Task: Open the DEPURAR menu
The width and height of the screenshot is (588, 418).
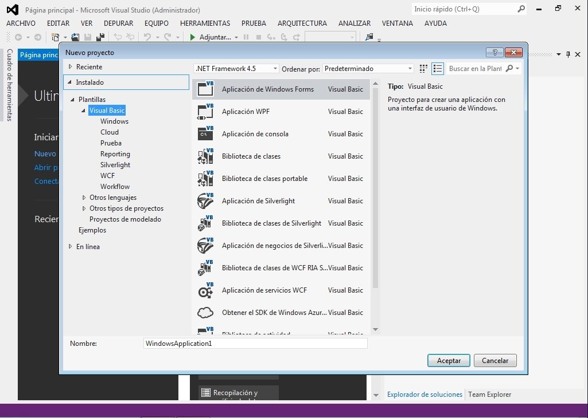Action: click(119, 23)
